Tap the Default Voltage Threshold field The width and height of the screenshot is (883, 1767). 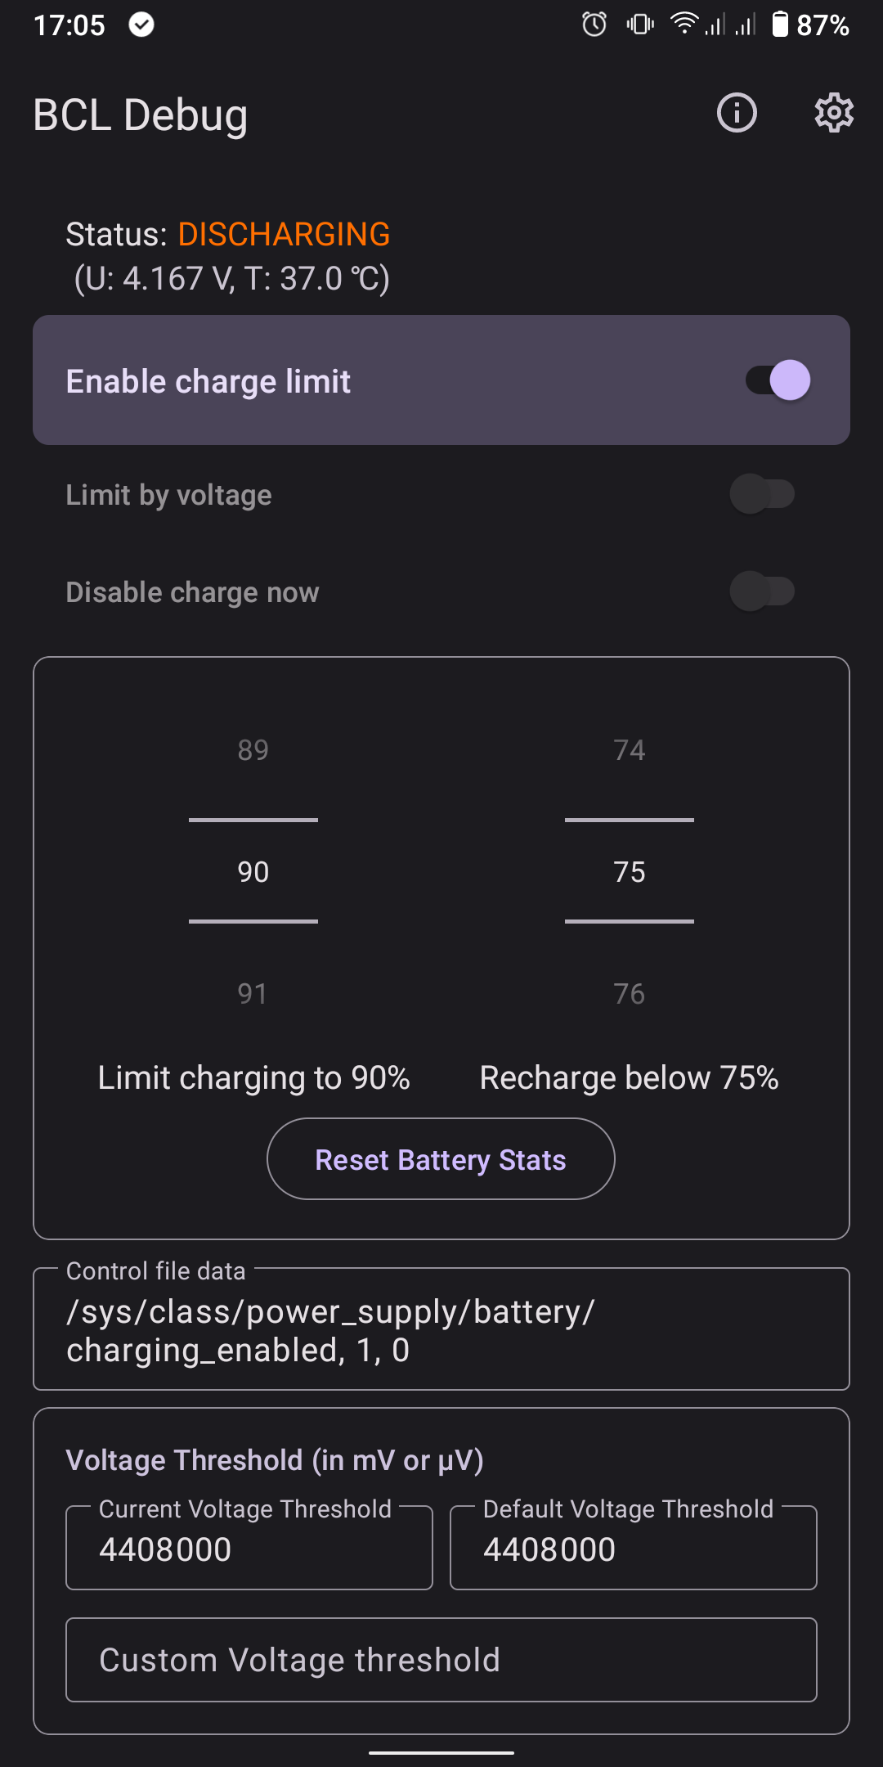634,1549
